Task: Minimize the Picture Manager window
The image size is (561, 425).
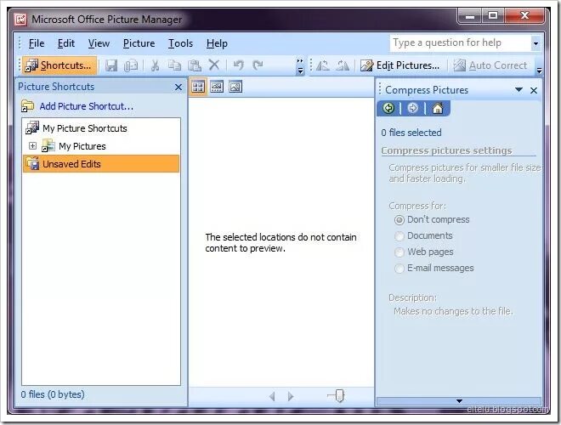Action: pyautogui.click(x=470, y=16)
